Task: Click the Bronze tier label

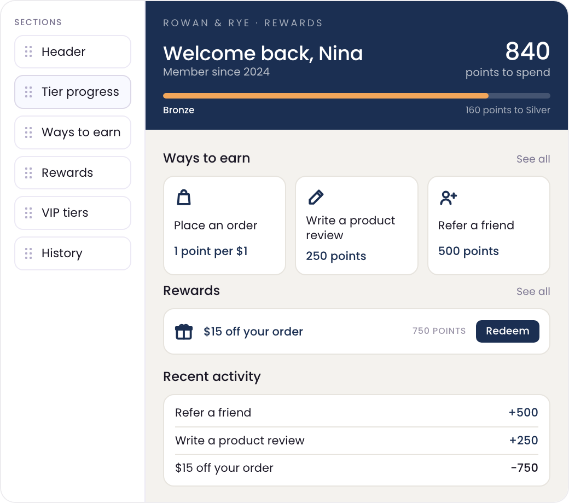Action: 178,110
